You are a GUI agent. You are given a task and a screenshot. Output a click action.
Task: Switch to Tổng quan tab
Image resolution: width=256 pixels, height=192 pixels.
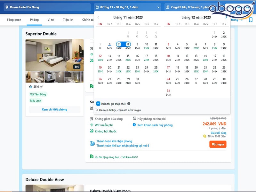[x=14, y=20]
